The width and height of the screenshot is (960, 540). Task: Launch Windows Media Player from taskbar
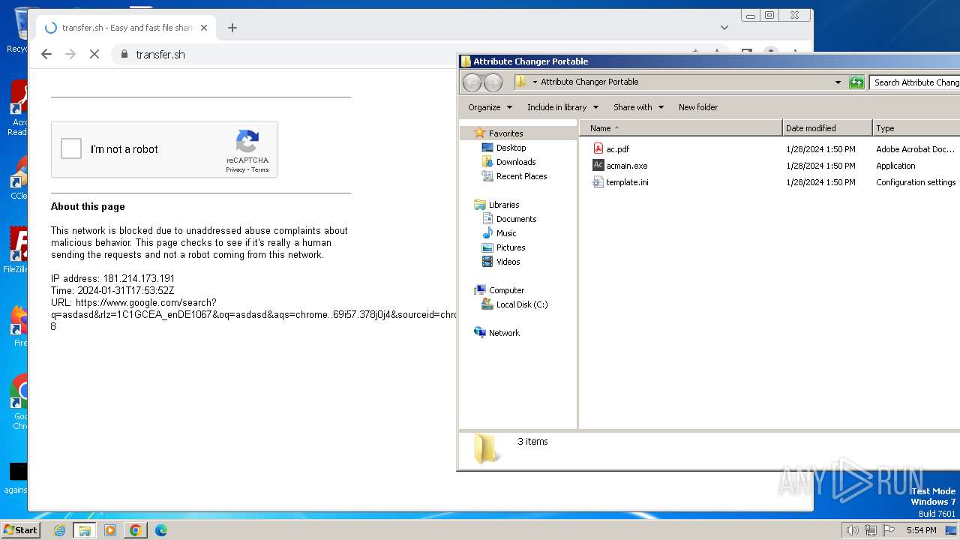(110, 530)
